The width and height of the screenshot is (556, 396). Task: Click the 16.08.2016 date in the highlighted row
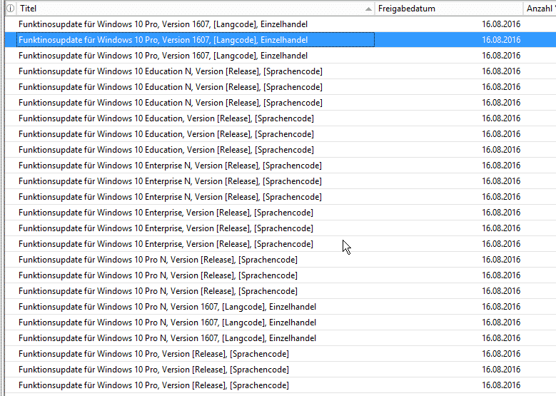(x=501, y=40)
